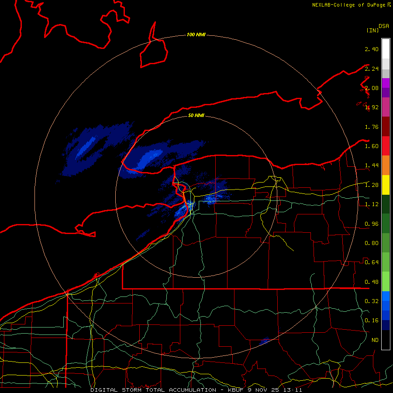Image resolution: width=393 pixels, height=393 pixels.
Task: Click the 100 NMI range ring label
Action: [196, 34]
